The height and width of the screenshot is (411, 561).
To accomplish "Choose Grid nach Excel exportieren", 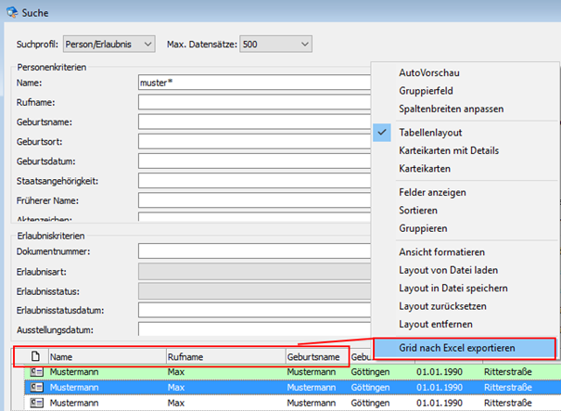I will 456,348.
